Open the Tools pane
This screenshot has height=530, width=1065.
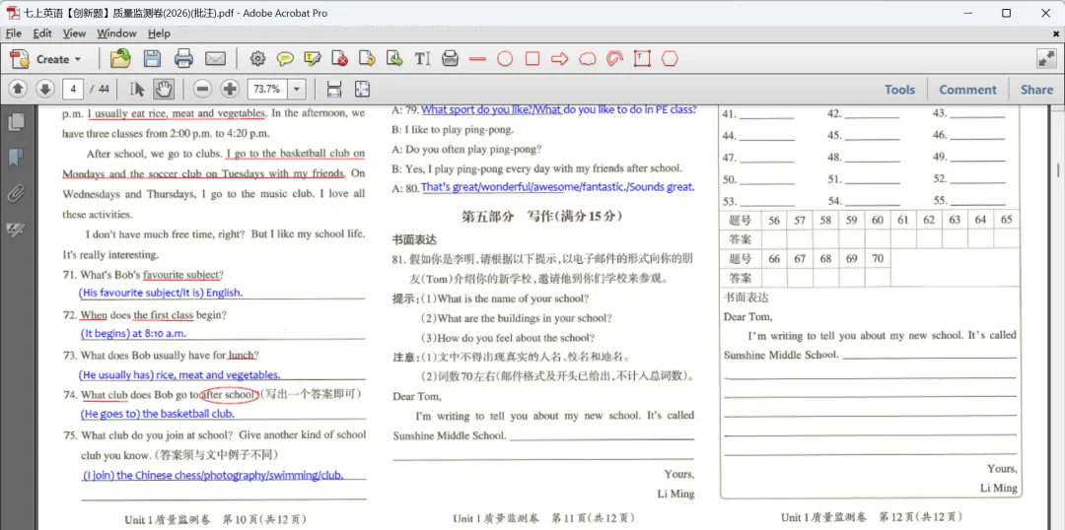click(x=899, y=90)
